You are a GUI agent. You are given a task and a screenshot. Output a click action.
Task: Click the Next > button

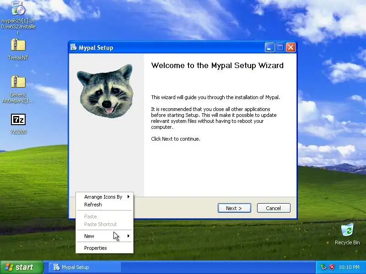tap(234, 208)
